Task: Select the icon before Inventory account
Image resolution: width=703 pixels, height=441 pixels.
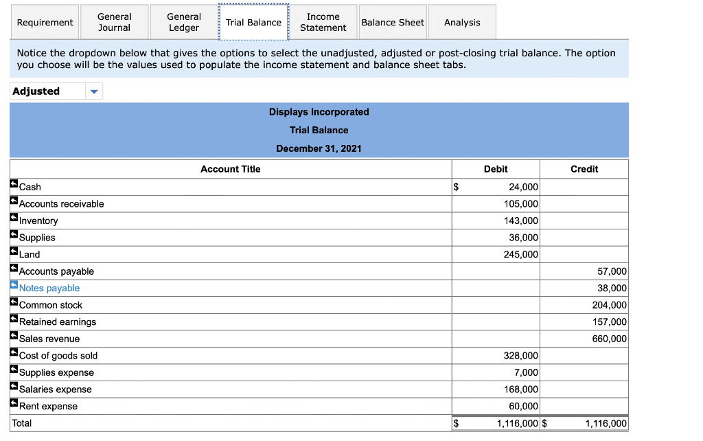Action: 12,217
